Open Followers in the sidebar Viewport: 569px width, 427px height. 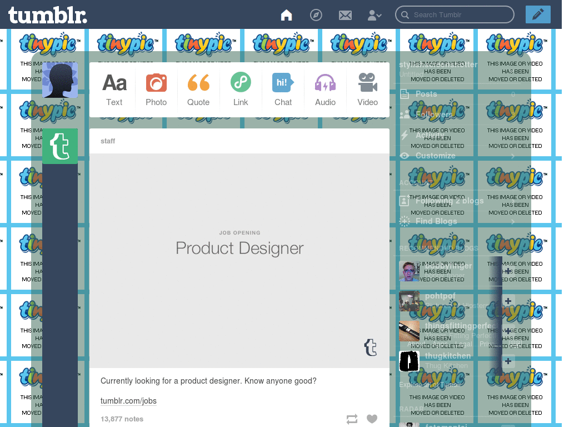coord(457,115)
